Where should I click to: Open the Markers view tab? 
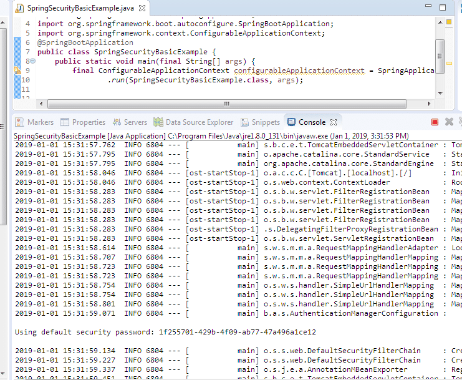coord(36,122)
